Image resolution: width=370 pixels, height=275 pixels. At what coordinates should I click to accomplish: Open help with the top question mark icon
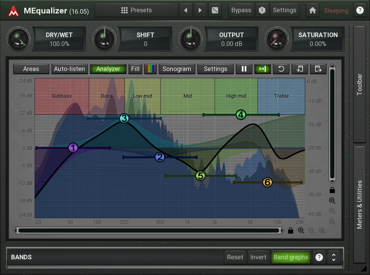tap(360, 10)
